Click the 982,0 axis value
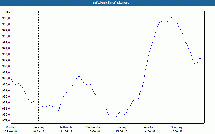This screenshot has width=215, height=134. coord(6,102)
